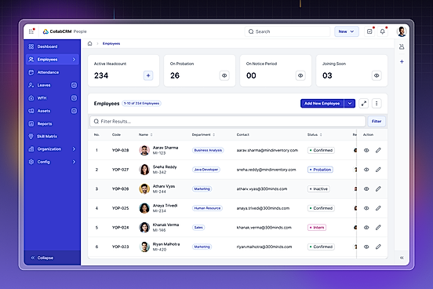
Task: Add a new leave using Leaves plus icon
Action: pyautogui.click(x=74, y=85)
